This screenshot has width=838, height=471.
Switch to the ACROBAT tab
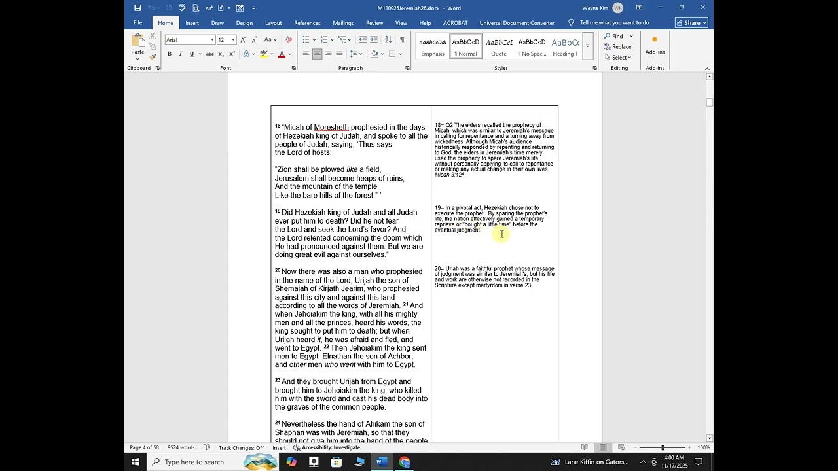click(455, 23)
